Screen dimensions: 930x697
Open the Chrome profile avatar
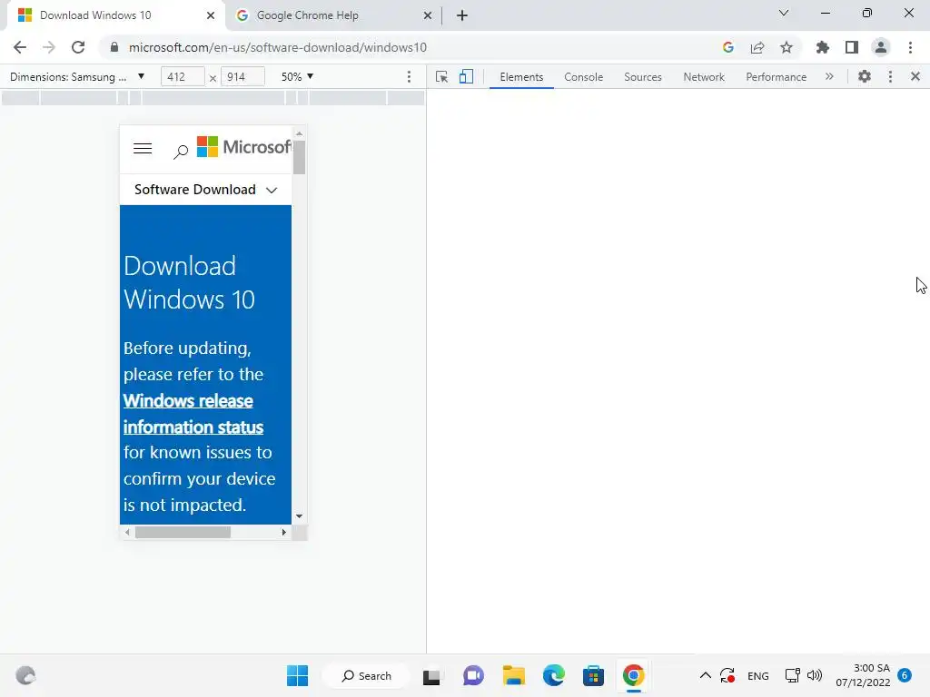(881, 47)
